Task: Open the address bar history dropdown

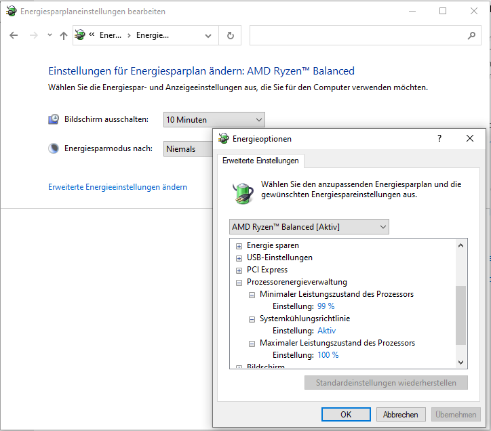Action: tap(208, 36)
